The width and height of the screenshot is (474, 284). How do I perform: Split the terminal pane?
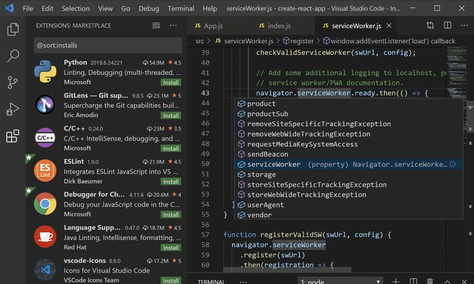point(413,280)
